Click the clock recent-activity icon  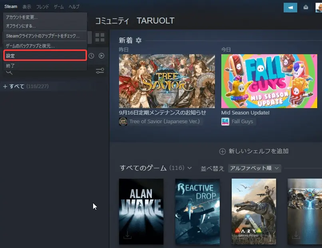click(x=91, y=56)
